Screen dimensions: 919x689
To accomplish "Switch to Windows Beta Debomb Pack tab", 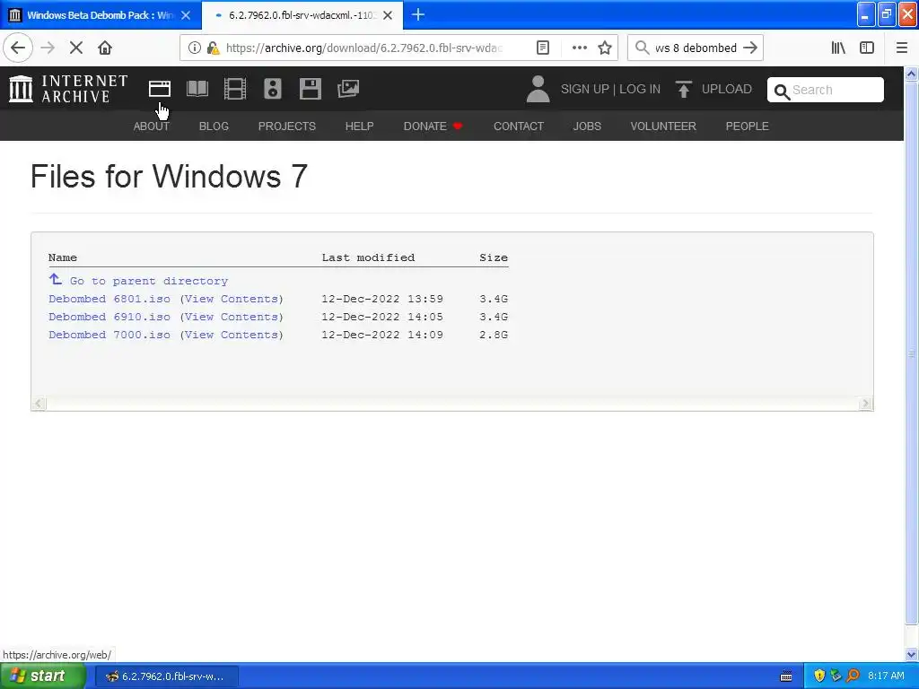I will click(x=101, y=15).
